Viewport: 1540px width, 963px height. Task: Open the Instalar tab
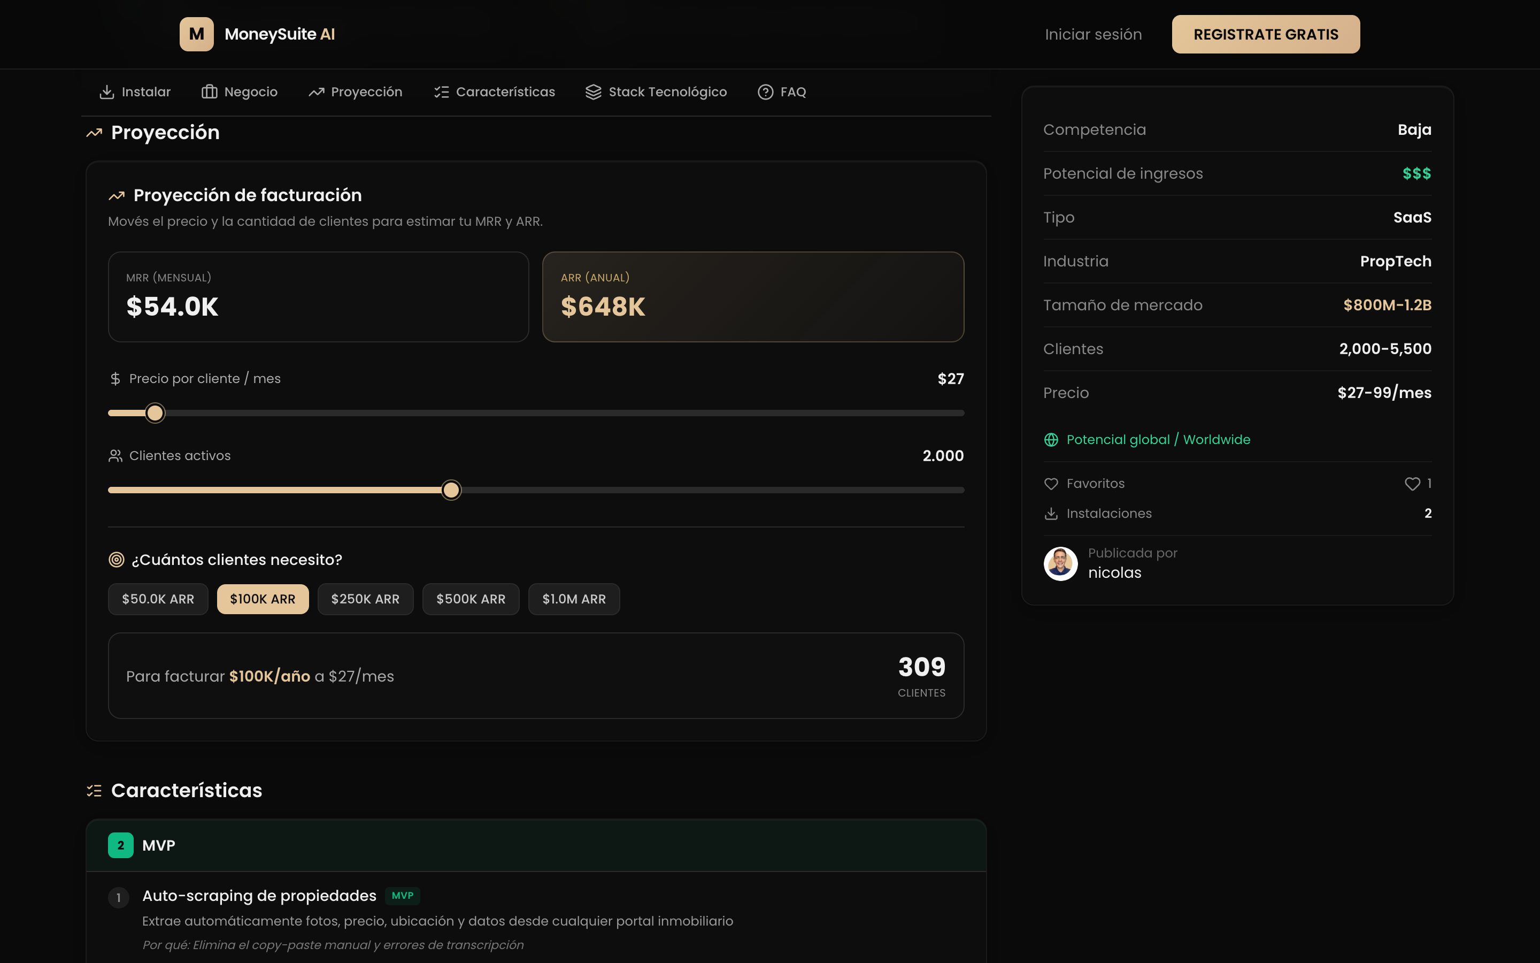point(135,93)
